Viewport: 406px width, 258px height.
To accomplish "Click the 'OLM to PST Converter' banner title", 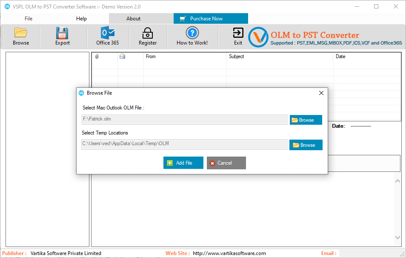I will pos(315,35).
